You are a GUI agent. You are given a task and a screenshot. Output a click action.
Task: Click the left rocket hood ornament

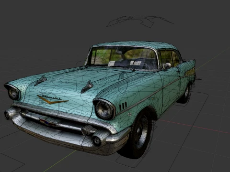[x=41, y=80]
